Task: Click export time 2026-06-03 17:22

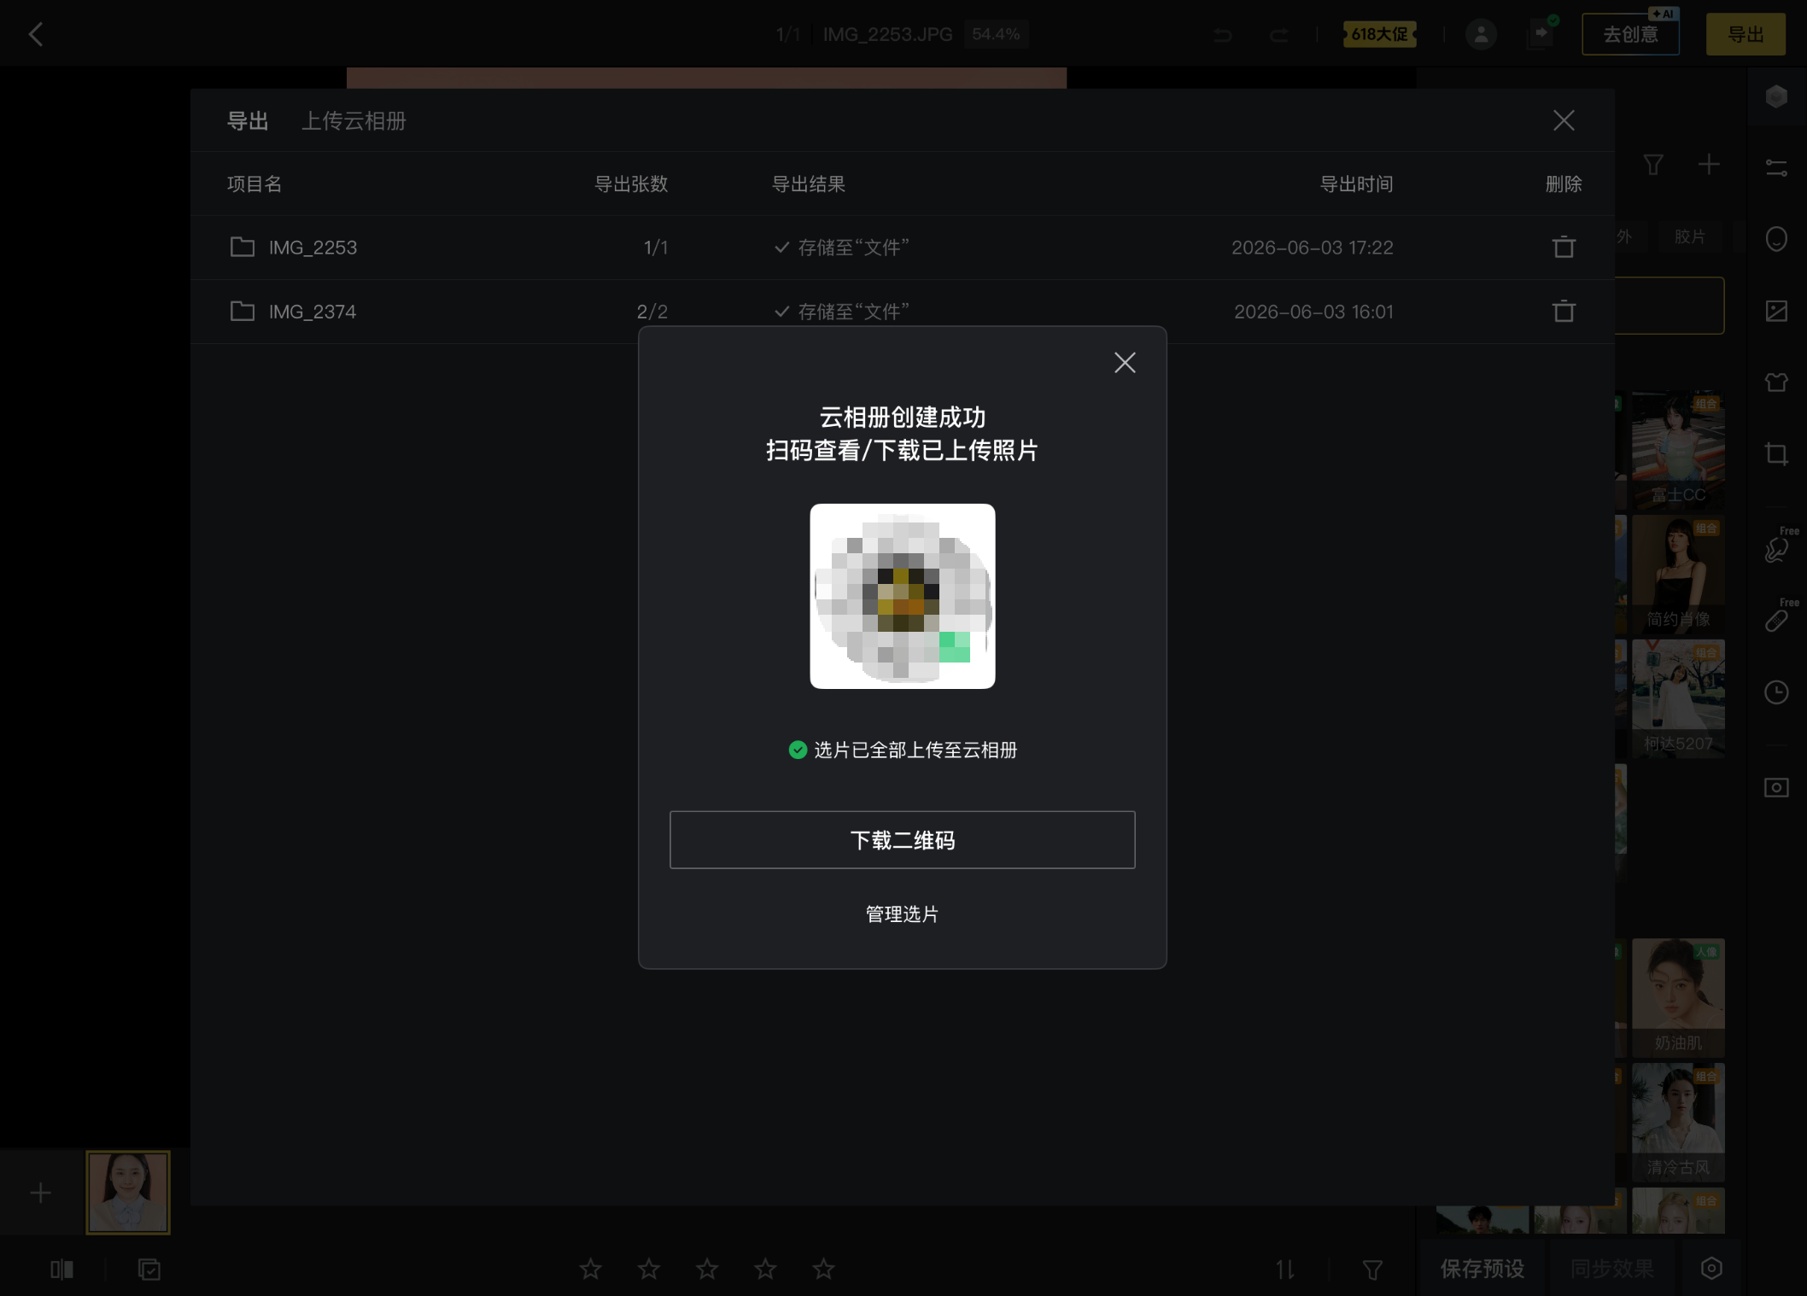Action: click(1312, 248)
